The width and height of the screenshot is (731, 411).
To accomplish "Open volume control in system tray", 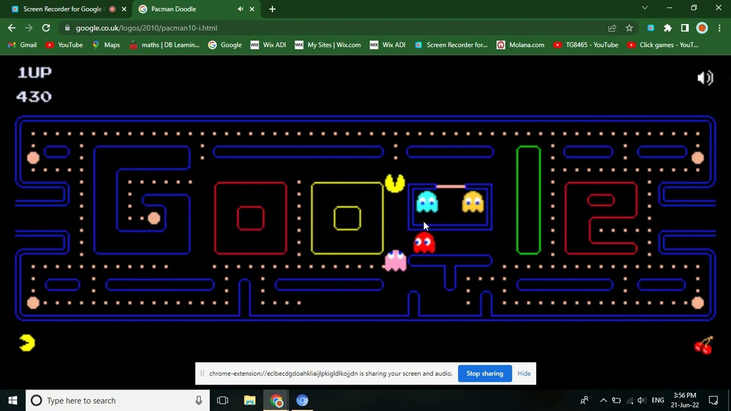I will point(642,401).
